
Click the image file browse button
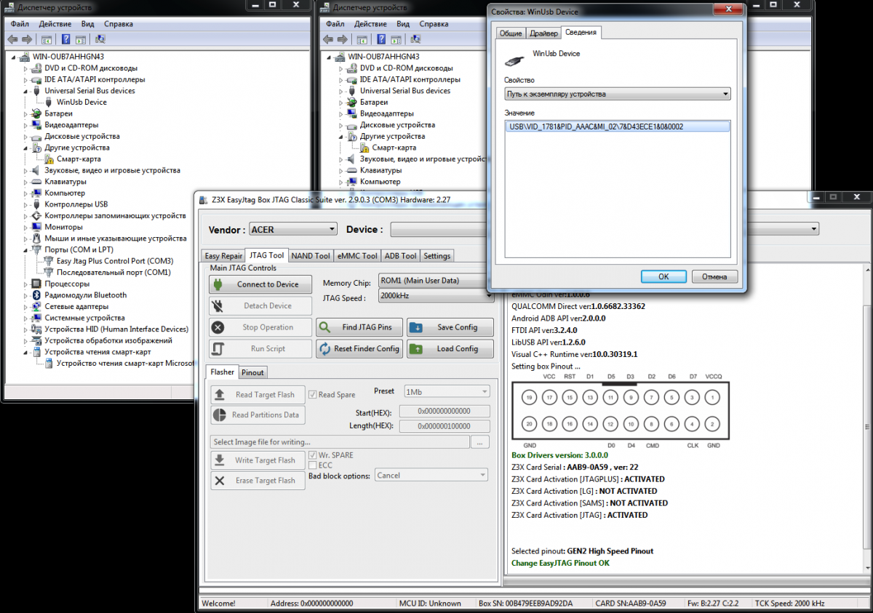480,441
